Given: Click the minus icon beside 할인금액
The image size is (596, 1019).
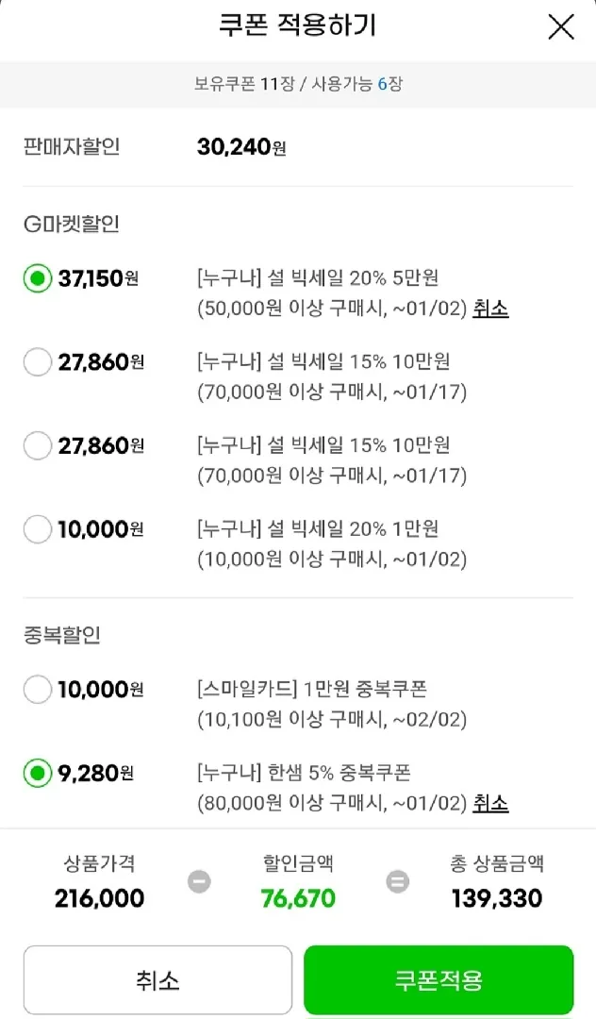Looking at the screenshot, I should point(199,882).
